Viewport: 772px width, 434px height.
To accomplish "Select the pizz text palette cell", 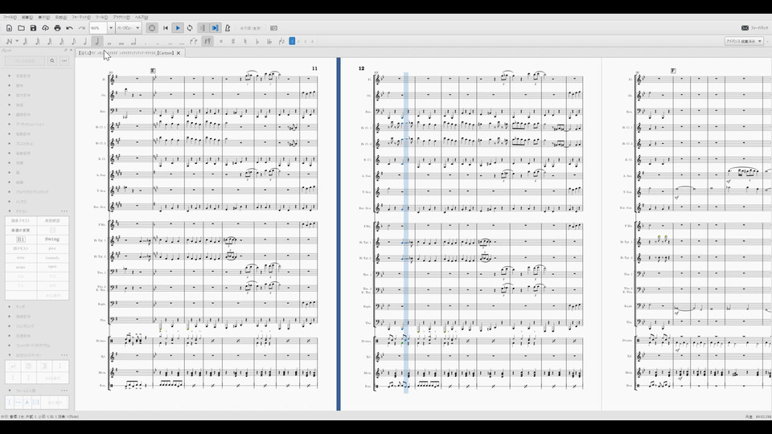I will tap(52, 248).
